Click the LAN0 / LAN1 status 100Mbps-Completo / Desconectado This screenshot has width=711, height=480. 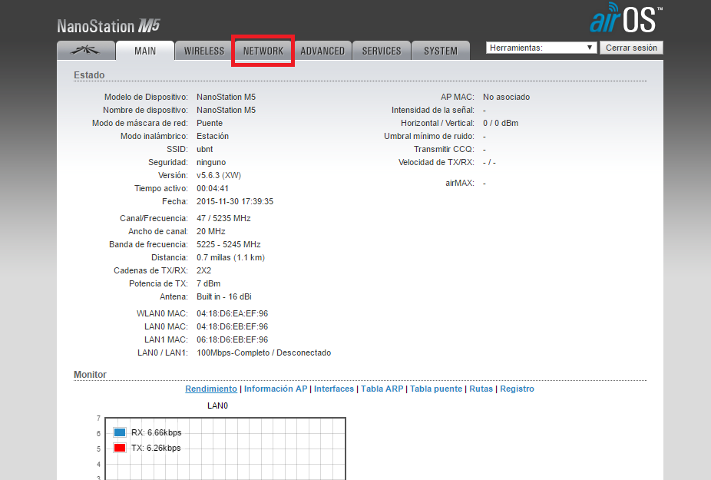tap(264, 353)
